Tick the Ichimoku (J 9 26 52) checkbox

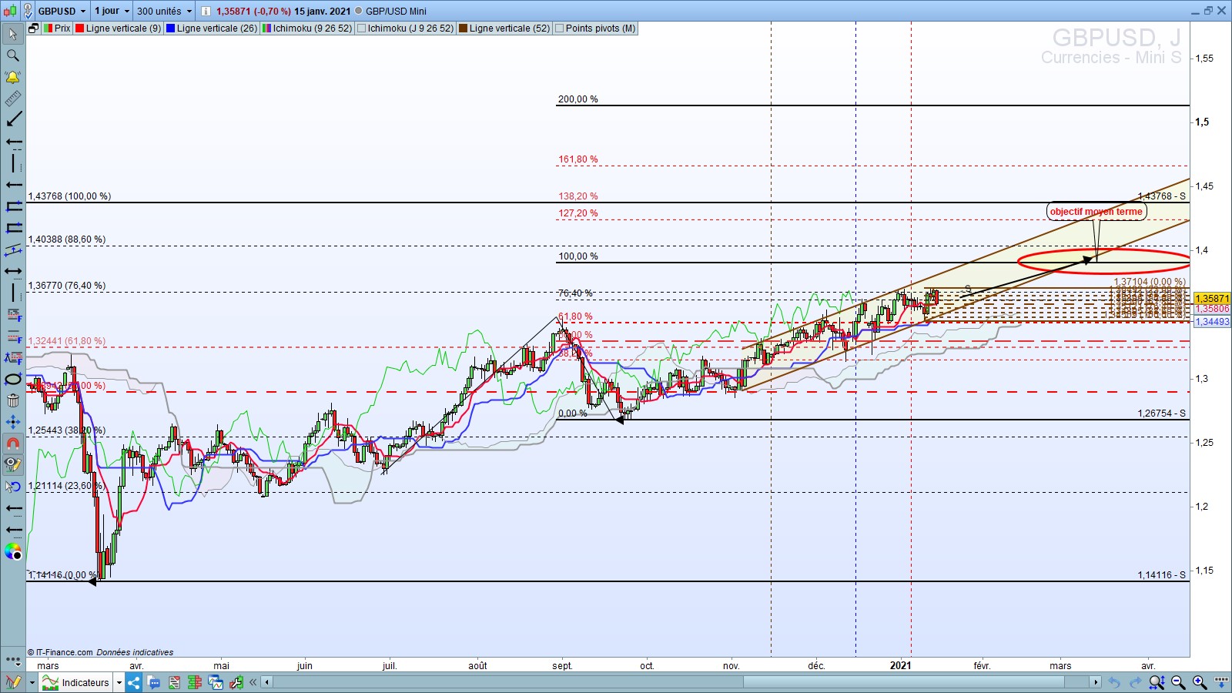pyautogui.click(x=362, y=28)
